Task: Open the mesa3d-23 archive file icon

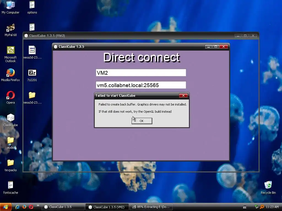Action: point(32,52)
